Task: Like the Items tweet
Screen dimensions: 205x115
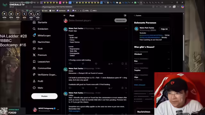Action: coord(96,88)
